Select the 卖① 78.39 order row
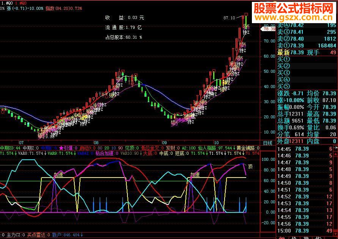Viewport: 338px width, 239px height. coord(307,46)
